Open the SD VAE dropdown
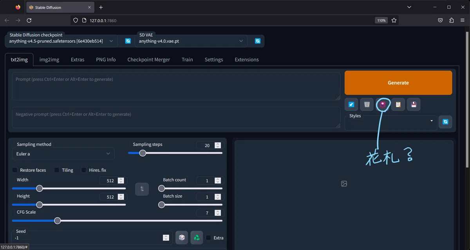 pyautogui.click(x=191, y=41)
